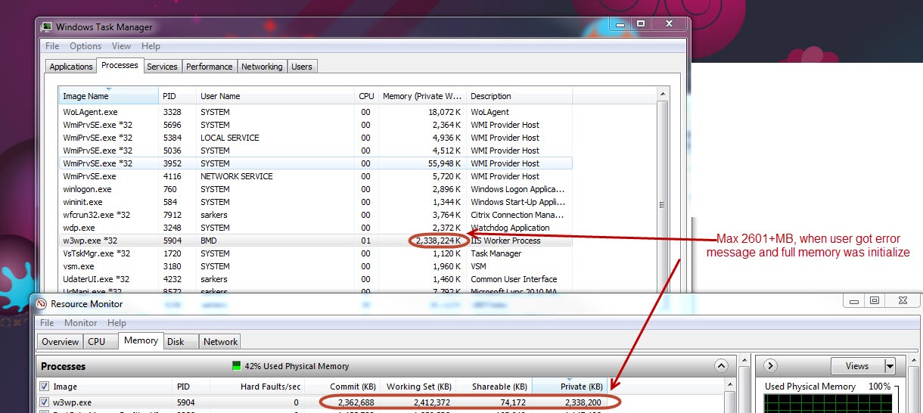
Task: Select the WmiPrvSE.exe NETWORK SERVICE row
Action: [x=315, y=176]
